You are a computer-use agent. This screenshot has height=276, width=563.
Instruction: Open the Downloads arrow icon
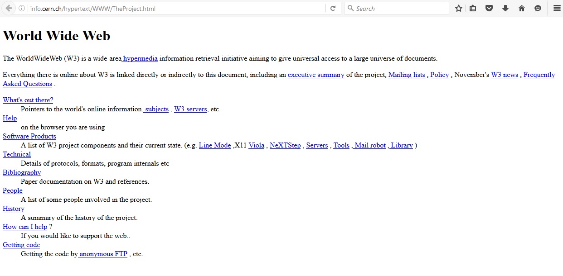(x=505, y=8)
